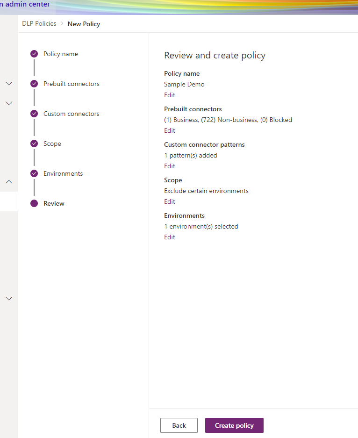Jump to the "Policy name" step label
Viewport: 358px width, 438px height.
61,54
